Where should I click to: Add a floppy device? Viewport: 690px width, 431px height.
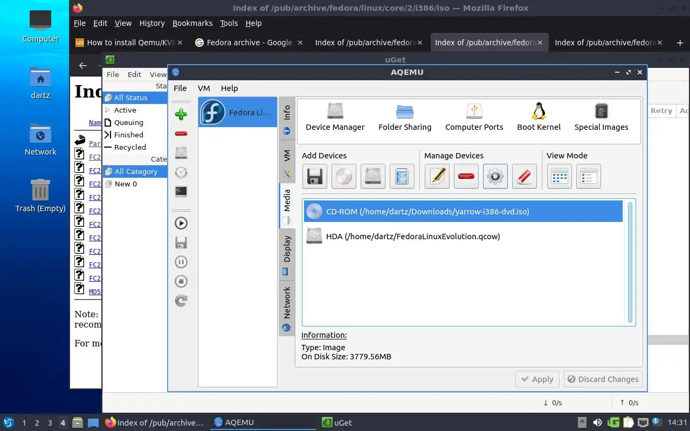click(314, 176)
